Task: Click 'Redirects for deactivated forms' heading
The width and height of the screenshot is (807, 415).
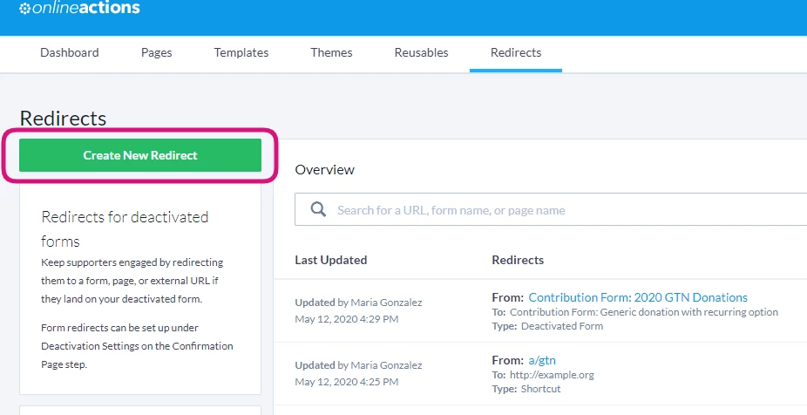Action: [125, 228]
